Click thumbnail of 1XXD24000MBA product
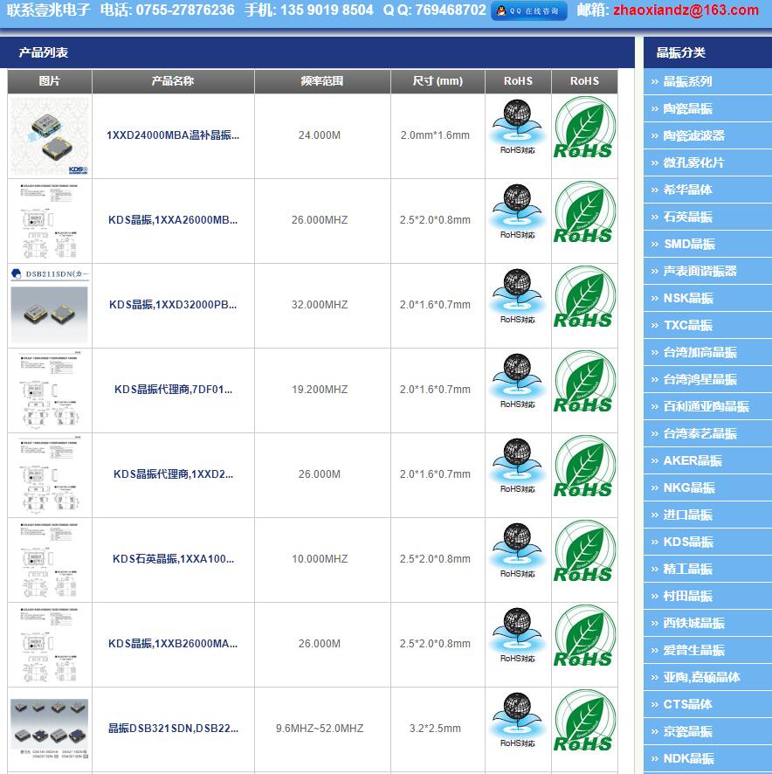This screenshot has width=772, height=774. [x=50, y=135]
